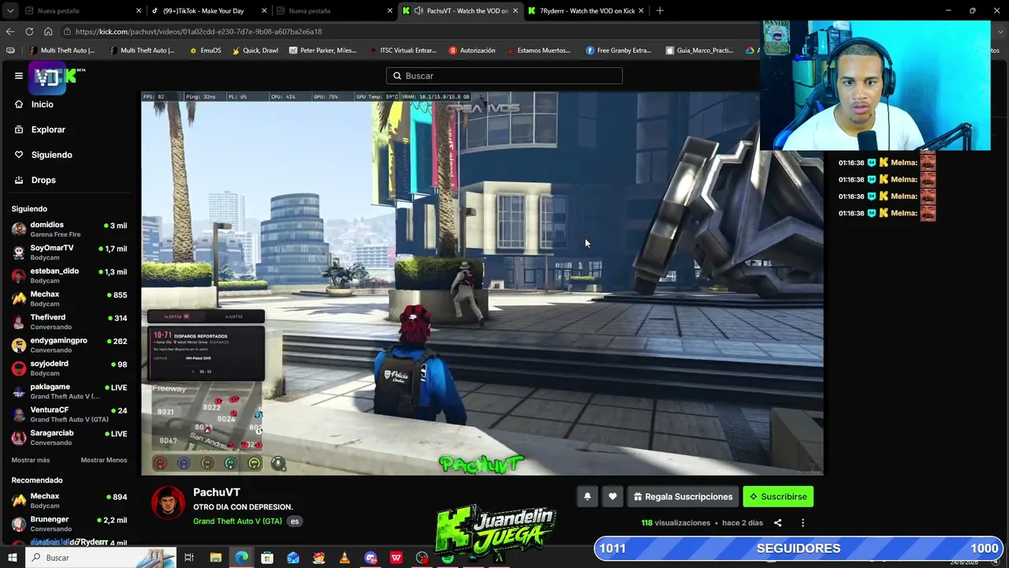Close the 7Ryderrr Kick tab
The width and height of the screenshot is (1009, 568).
coord(641,11)
